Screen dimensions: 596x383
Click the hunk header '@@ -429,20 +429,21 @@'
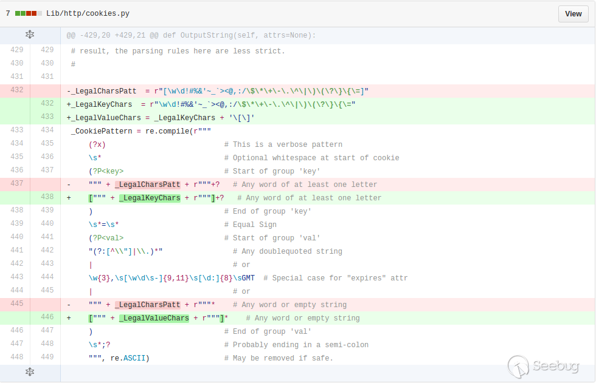point(113,35)
